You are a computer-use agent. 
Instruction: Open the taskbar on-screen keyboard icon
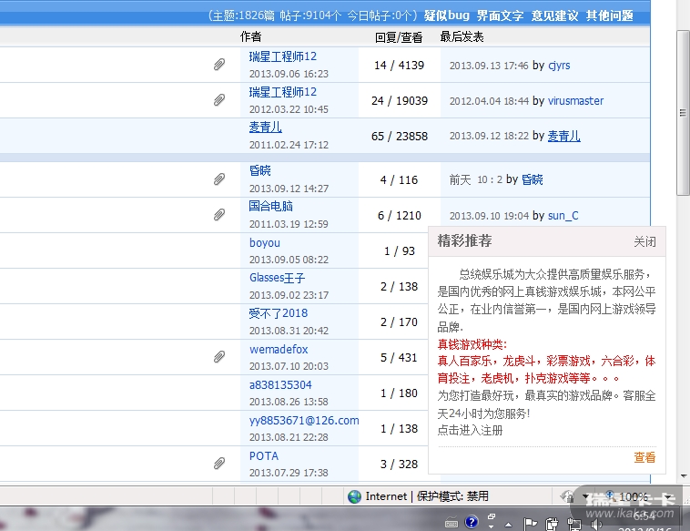tap(452, 523)
